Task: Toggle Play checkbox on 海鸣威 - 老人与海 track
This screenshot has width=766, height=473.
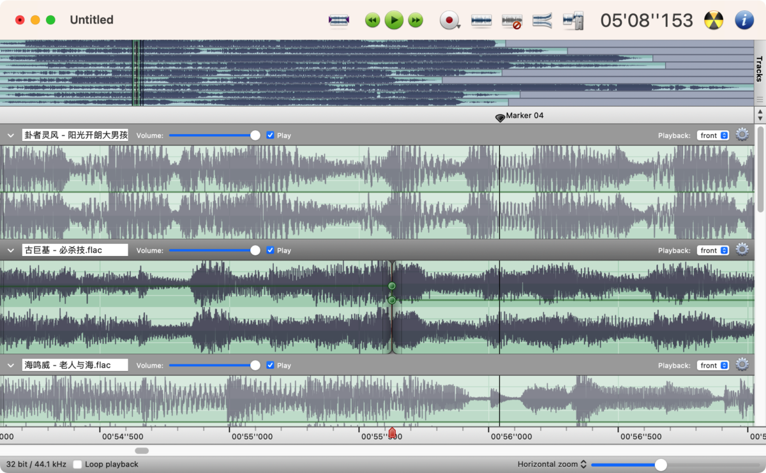Action: [x=271, y=365]
